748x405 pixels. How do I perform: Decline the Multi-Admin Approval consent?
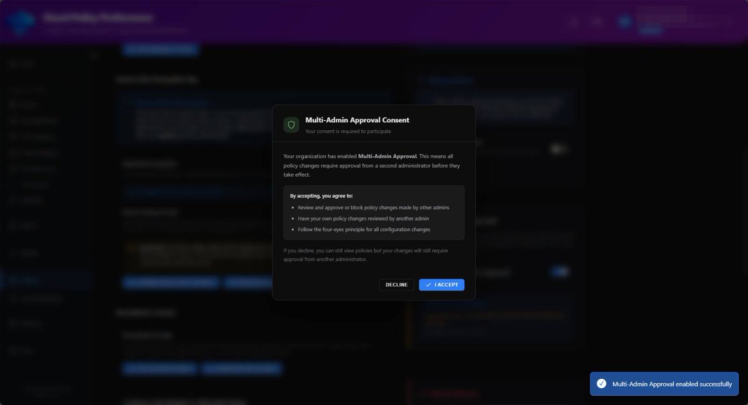396,285
